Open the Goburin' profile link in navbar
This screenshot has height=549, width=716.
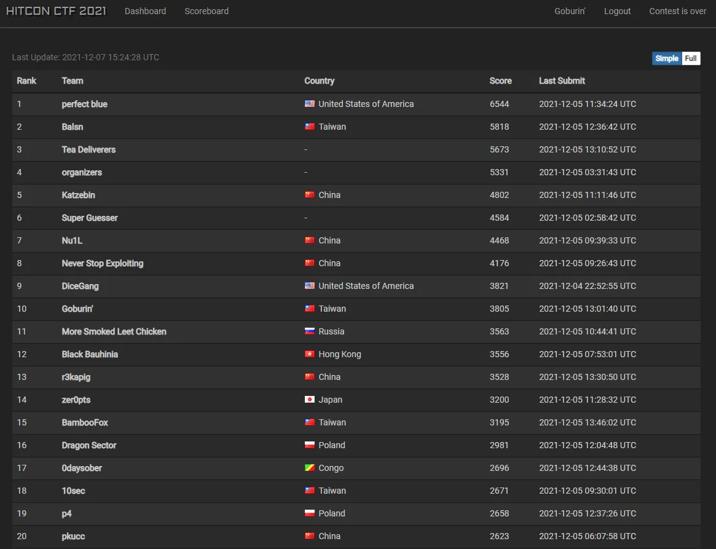point(570,11)
